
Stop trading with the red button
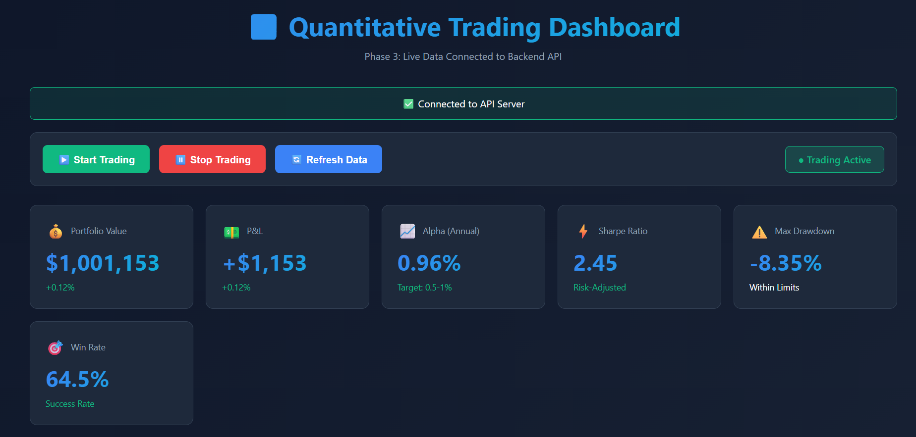[212, 159]
